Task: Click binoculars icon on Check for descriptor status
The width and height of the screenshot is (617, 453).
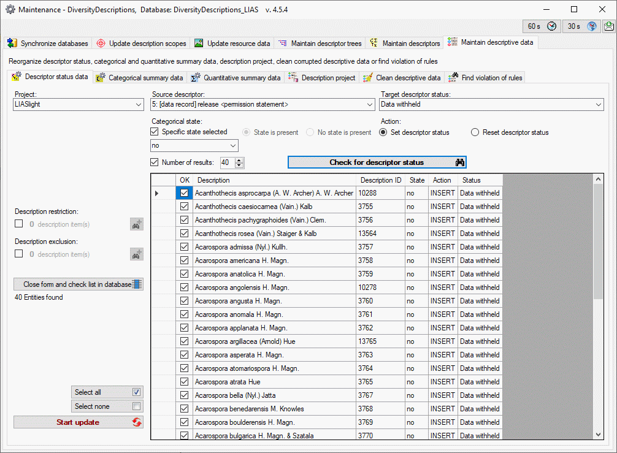Action: (459, 162)
